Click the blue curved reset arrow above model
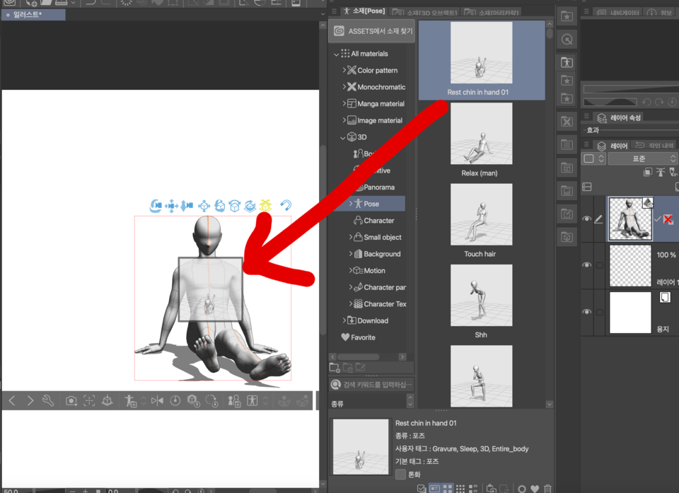Viewport: 679px width, 493px height. [286, 205]
